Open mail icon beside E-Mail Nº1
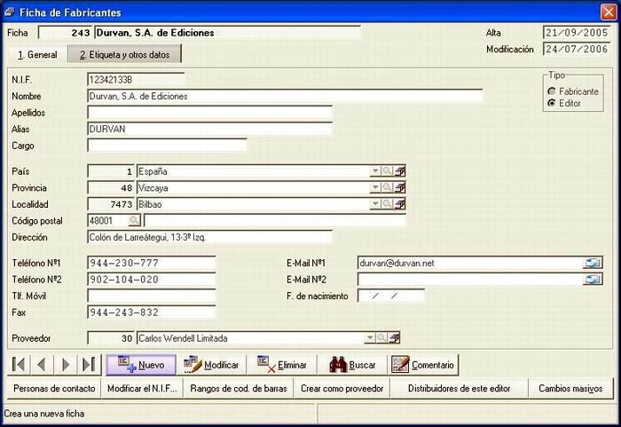Screen dimensions: 621x427 tap(593, 263)
